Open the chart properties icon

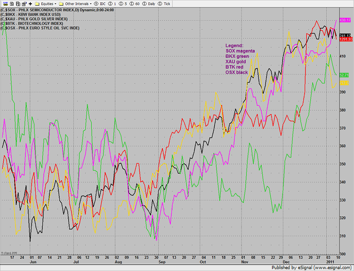point(24,4)
